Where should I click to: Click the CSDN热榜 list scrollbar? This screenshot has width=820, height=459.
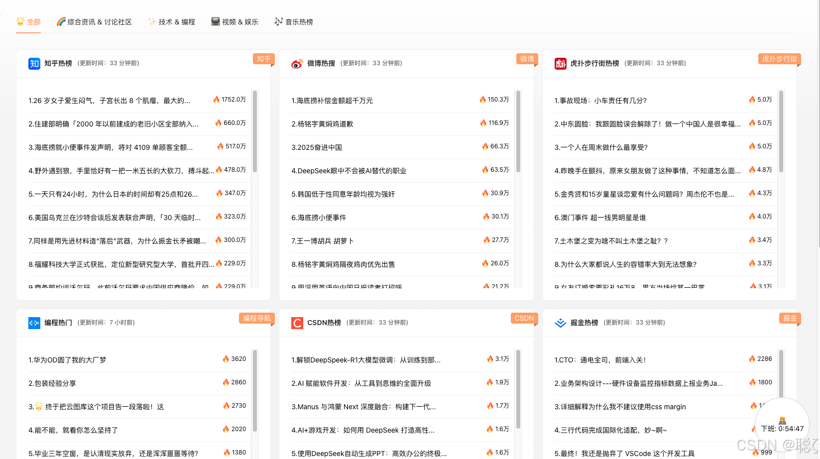coord(518,389)
